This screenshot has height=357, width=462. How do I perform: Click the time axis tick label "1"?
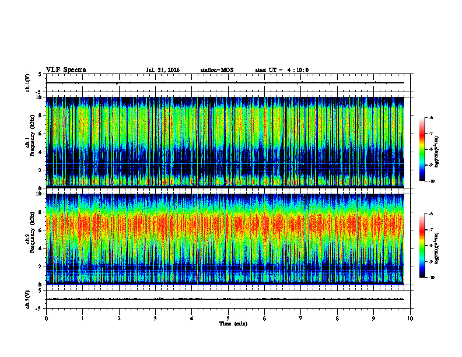(x=82, y=318)
